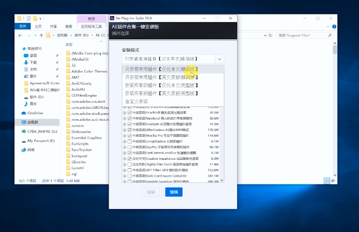Click the Ae icon in installer title bar
Screen dimensions: 359x232
click(112, 18)
